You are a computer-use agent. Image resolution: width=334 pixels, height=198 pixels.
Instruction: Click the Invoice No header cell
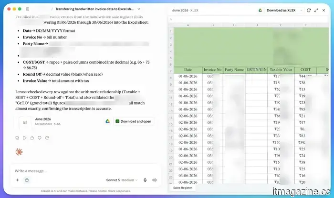tap(213, 69)
